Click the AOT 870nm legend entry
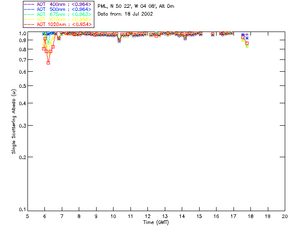Screen dimensions: 293x234 coord(58,19)
